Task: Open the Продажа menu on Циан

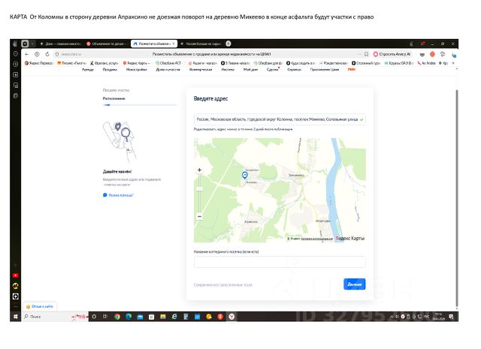Action: coord(110,70)
